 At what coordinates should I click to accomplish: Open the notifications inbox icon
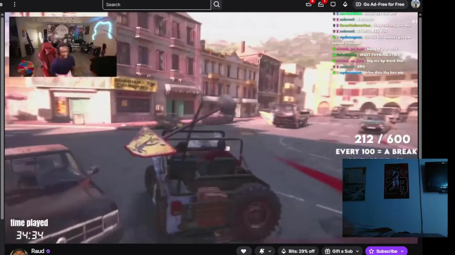(321, 4)
